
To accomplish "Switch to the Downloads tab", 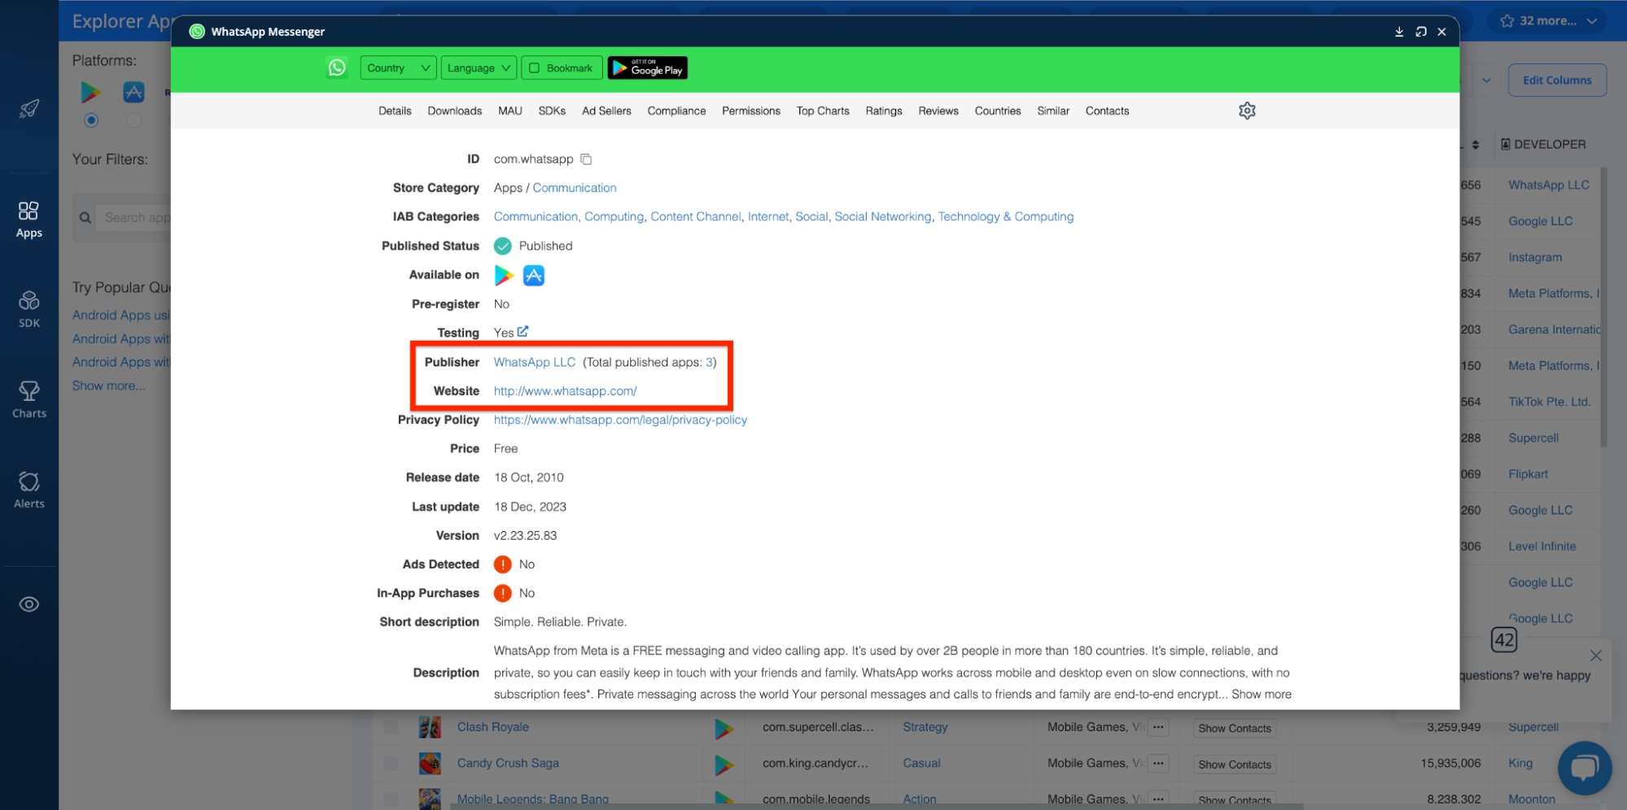I will click(x=454, y=111).
